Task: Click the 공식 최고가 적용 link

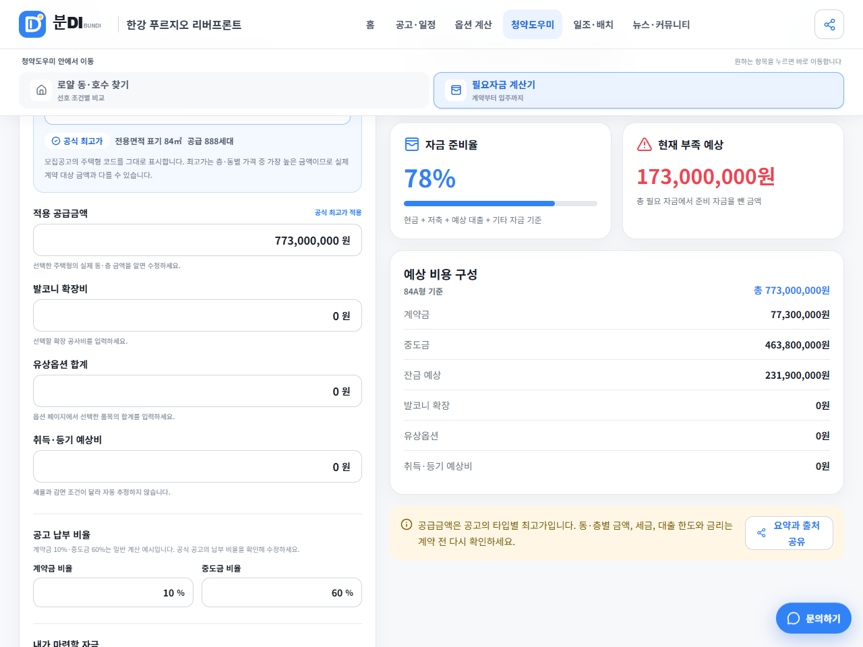Action: click(338, 212)
